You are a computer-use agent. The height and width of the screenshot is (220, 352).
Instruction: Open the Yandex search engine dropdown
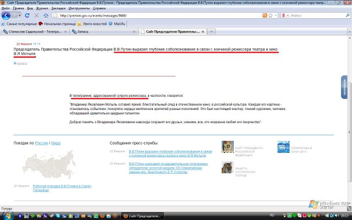(x=286, y=15)
